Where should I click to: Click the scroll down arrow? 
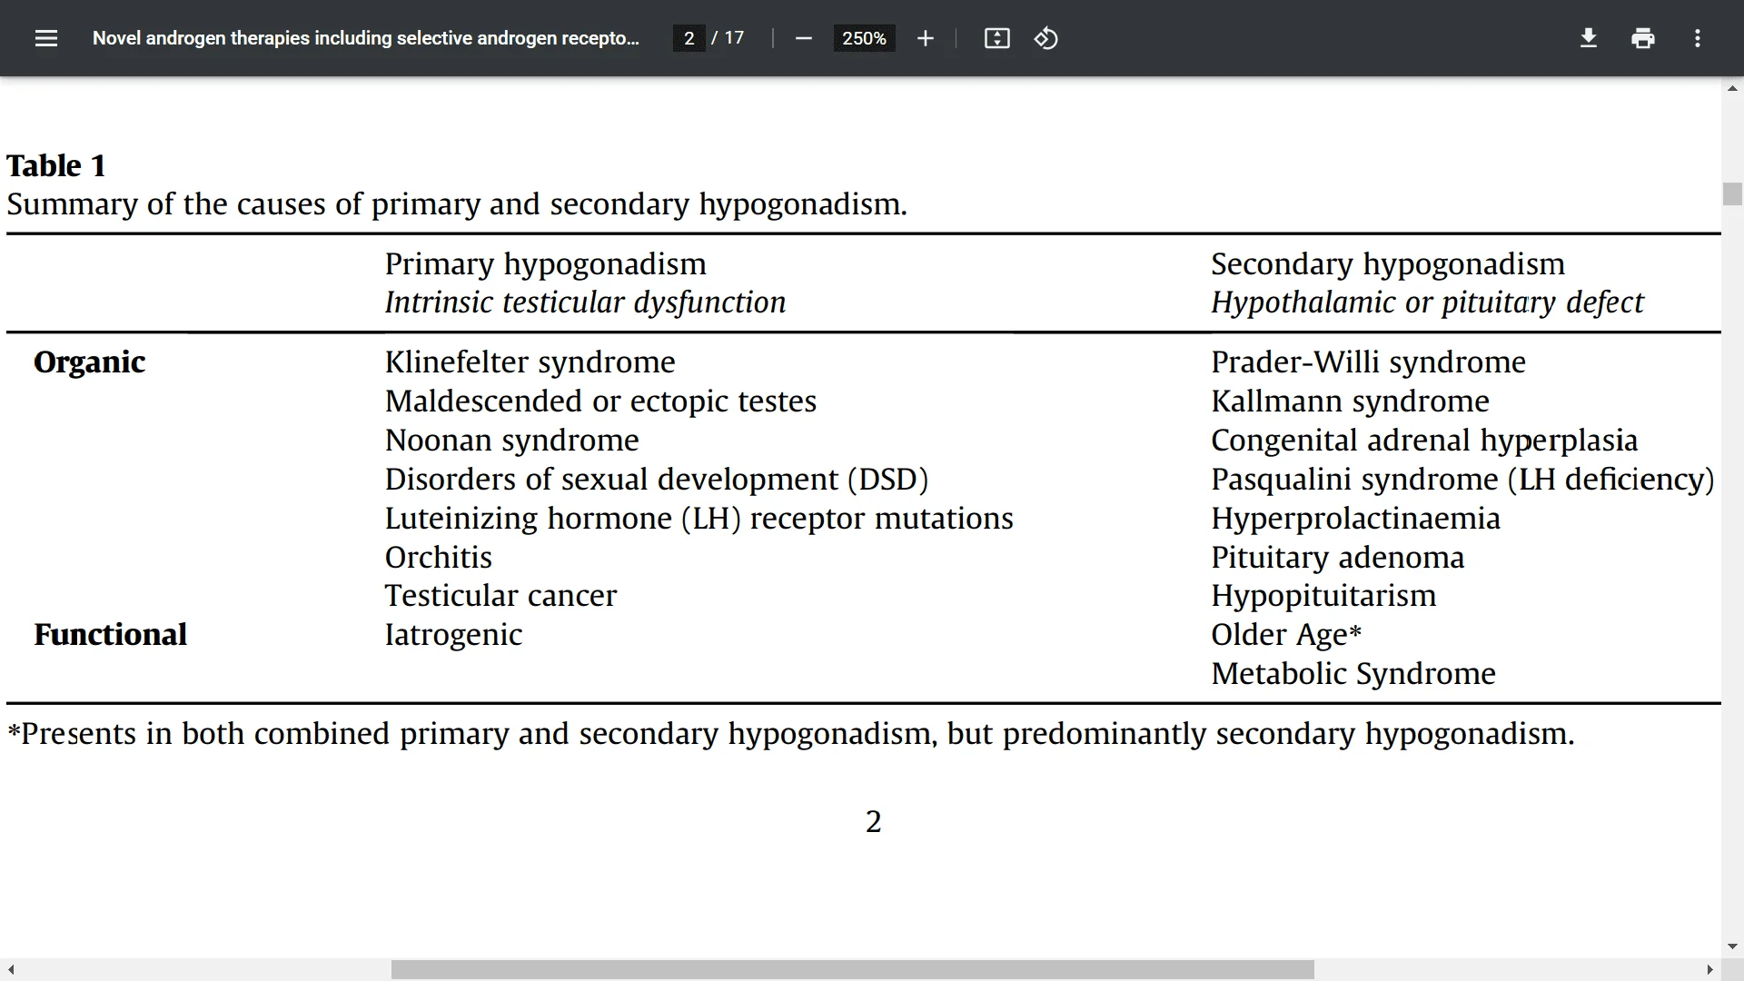click(x=1732, y=946)
